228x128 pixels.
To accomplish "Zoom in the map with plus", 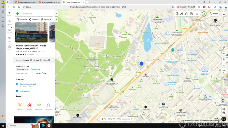I will 224,59.
